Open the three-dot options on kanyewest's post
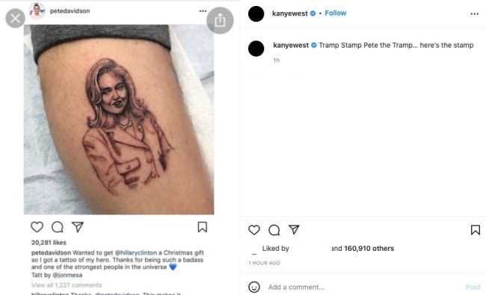 pyautogui.click(x=474, y=14)
